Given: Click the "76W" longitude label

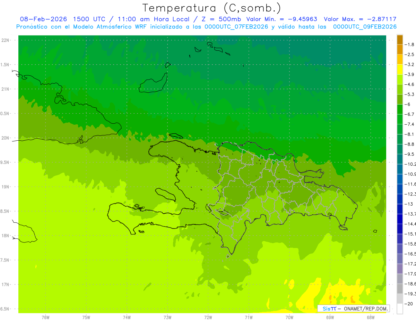Looking at the screenshot, I should (x=45, y=317).
